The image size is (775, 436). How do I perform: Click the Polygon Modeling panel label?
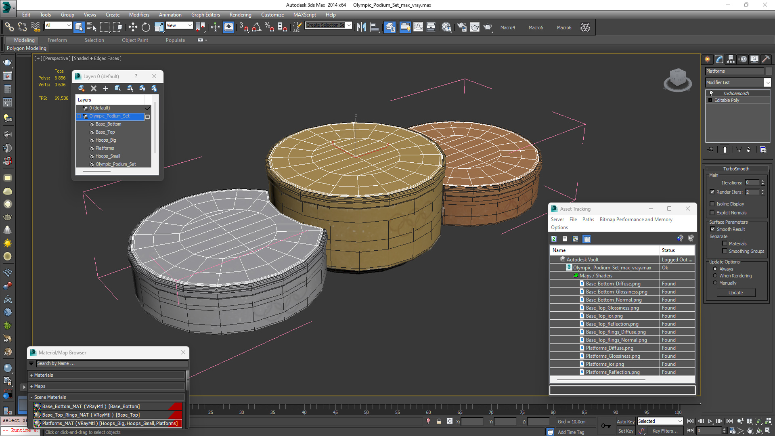[x=27, y=48]
